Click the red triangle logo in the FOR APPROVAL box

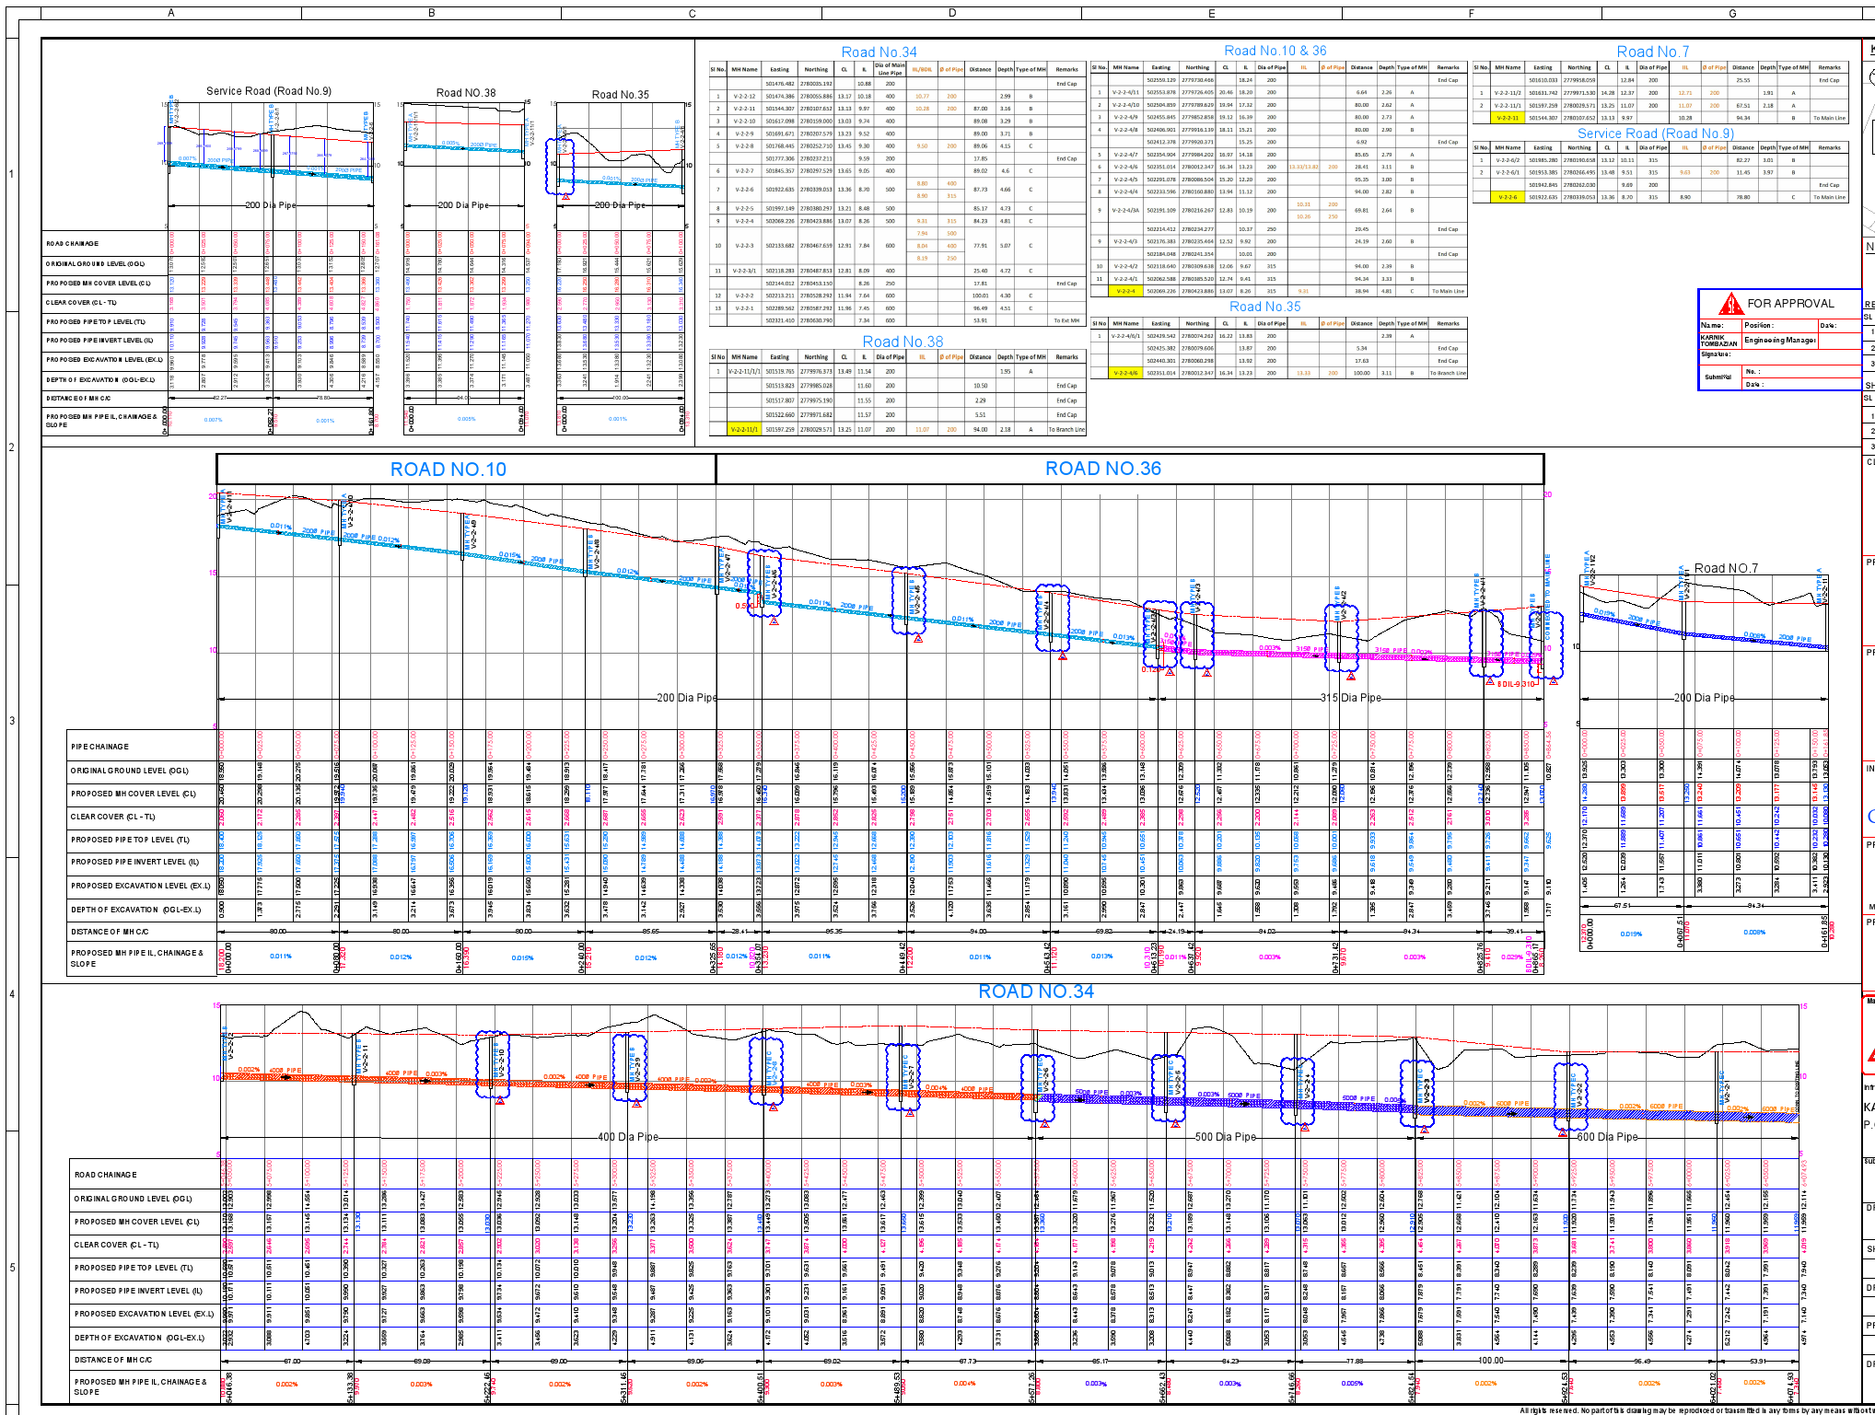click(x=1731, y=305)
